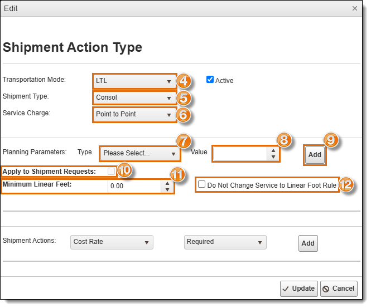Increment Minimum Linear Feet with up arrow

click(x=167, y=183)
